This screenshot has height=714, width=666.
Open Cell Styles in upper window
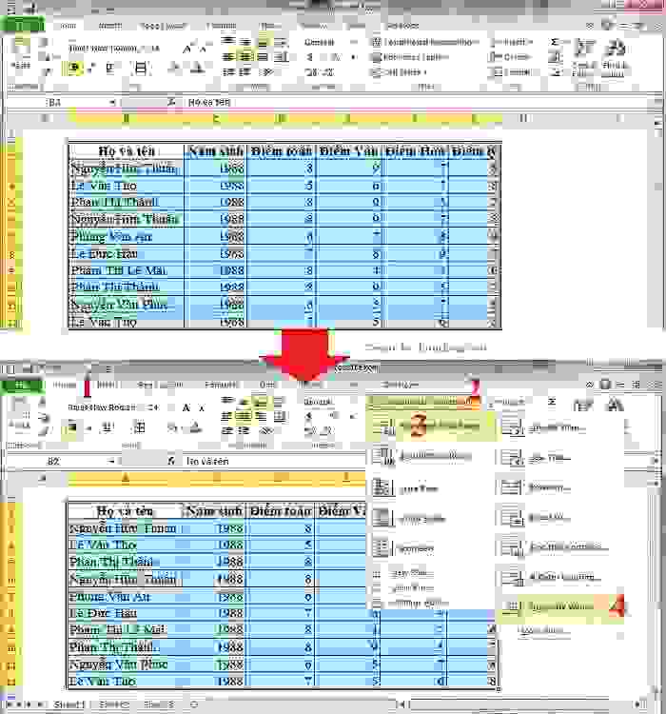pos(400,72)
